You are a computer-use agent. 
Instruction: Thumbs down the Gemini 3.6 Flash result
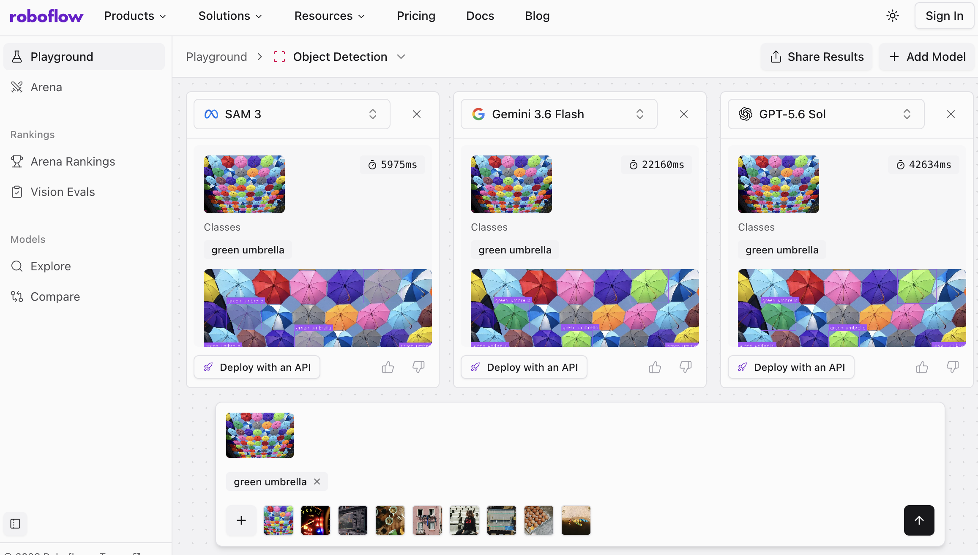point(686,367)
